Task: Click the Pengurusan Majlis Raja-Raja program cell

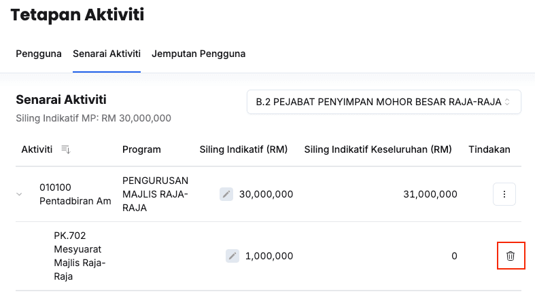Action: [x=155, y=194]
